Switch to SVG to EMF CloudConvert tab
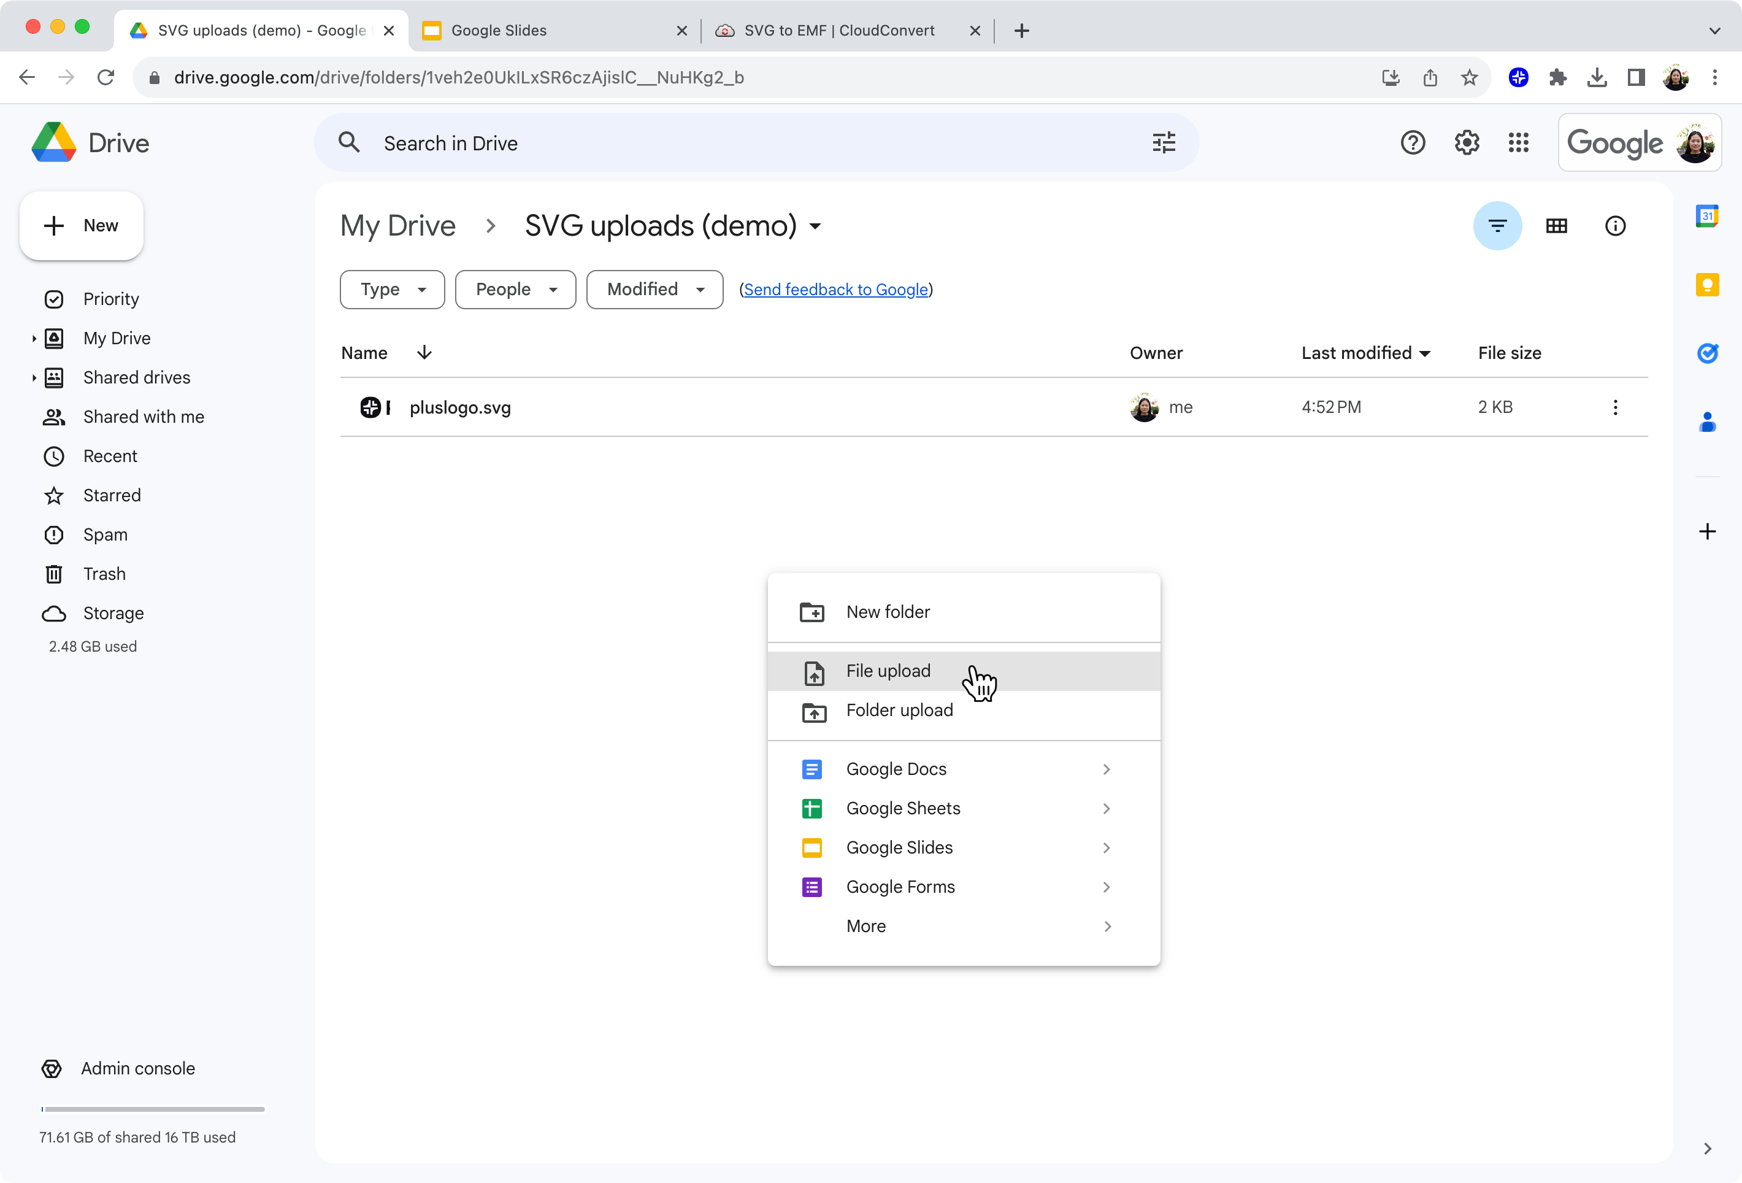1742x1183 pixels. point(847,31)
